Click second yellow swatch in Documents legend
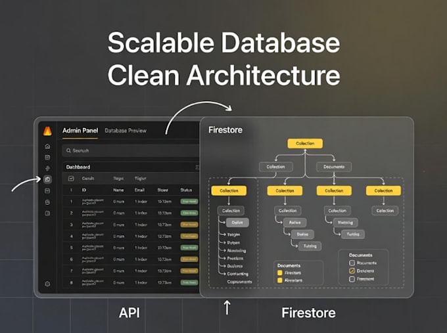 [280, 280]
